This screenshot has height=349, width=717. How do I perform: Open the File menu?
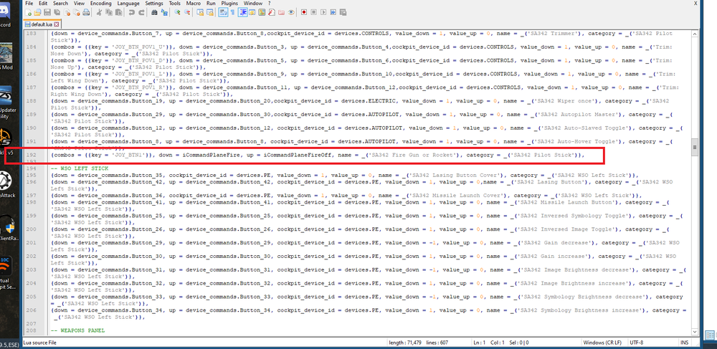(29, 3)
